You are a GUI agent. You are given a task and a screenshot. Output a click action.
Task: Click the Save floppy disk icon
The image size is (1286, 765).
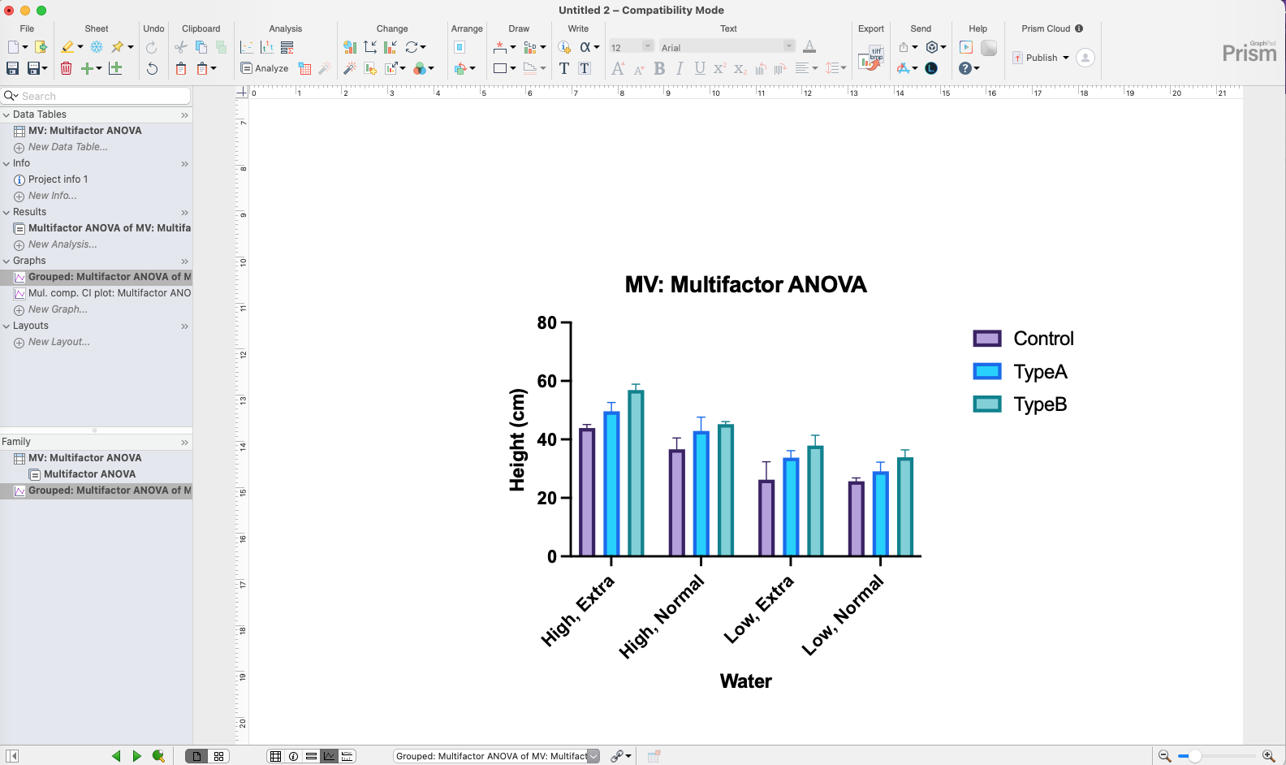pyautogui.click(x=13, y=68)
